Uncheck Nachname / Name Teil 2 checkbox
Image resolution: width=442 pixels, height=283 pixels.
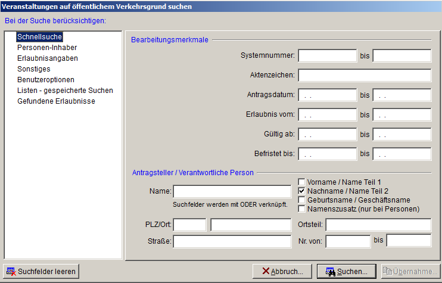pyautogui.click(x=302, y=191)
